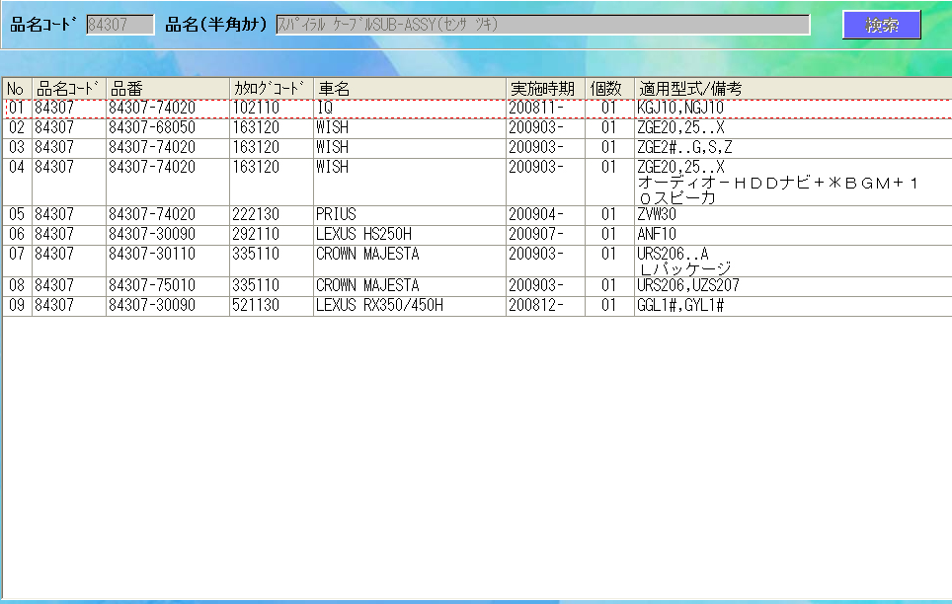
Task: Click the No column header
Action: point(17,89)
